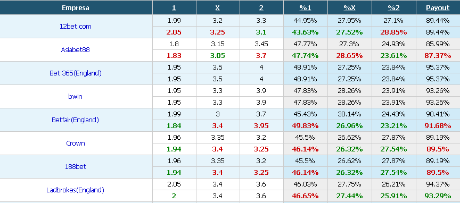The height and width of the screenshot is (203, 460).
Task: Open the 12bet.com bookmaker link
Action: tap(76, 27)
